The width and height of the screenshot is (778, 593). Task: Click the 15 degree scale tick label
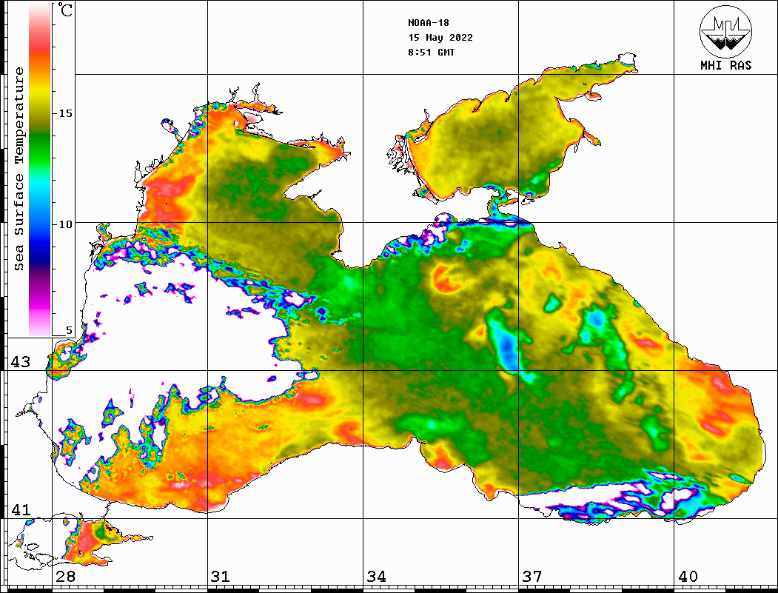(65, 113)
